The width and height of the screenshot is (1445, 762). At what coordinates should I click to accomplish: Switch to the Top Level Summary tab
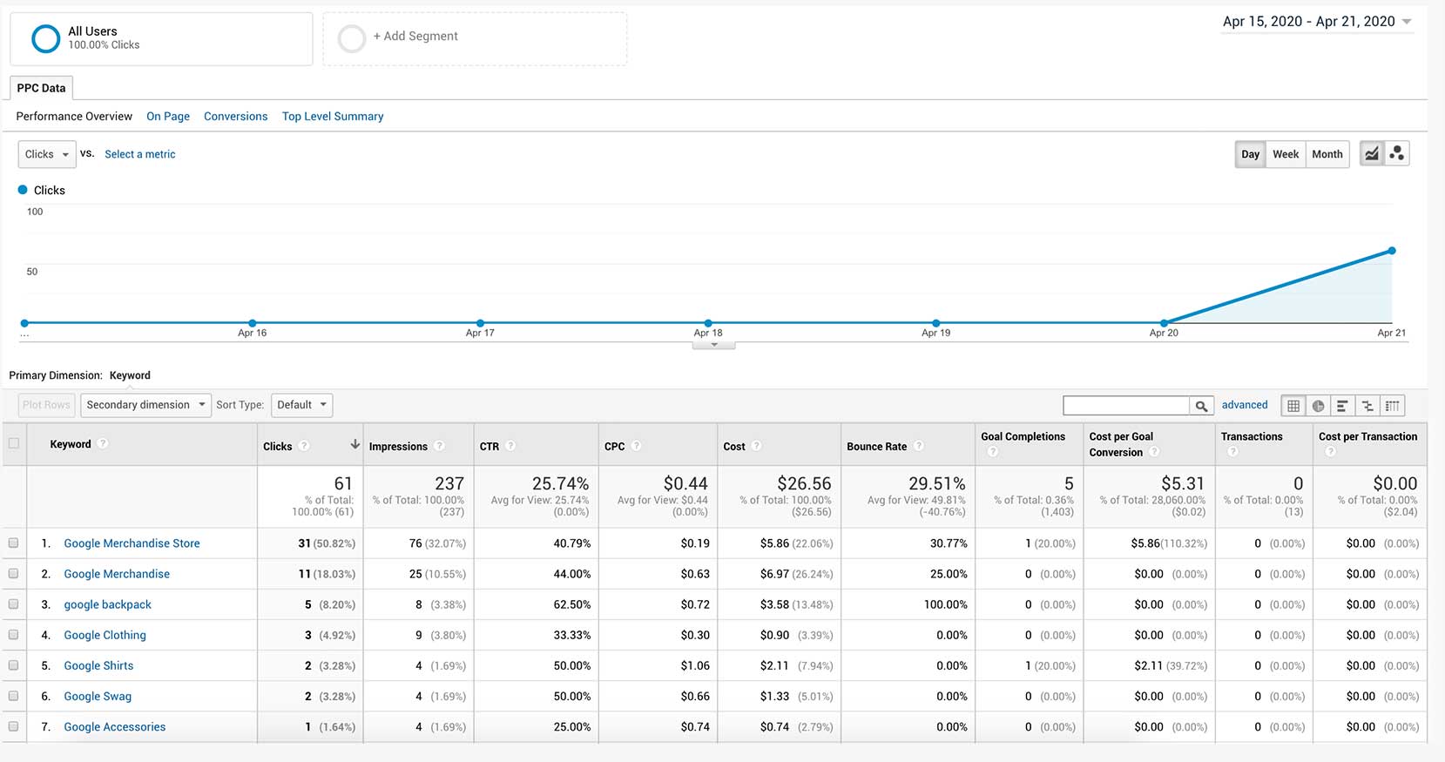(x=333, y=116)
